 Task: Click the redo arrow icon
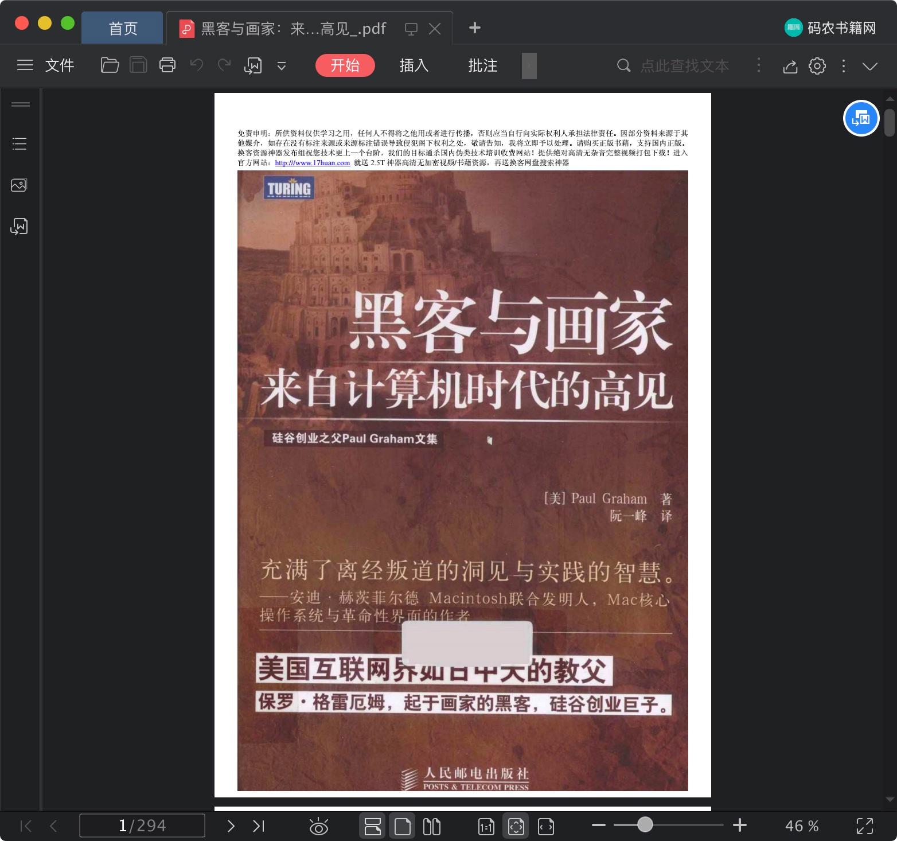(224, 65)
